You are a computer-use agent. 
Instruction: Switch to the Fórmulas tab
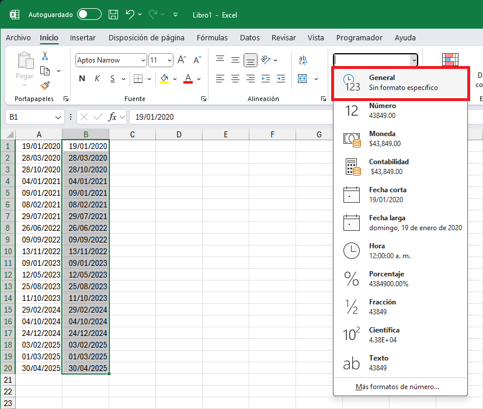click(212, 37)
